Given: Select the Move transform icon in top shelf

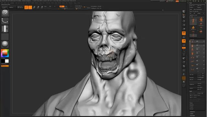Looking at the screenshot, I should click(x=34, y=7).
